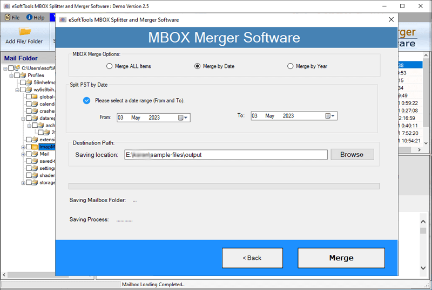Image resolution: width=432 pixels, height=290 pixels.
Task: Click the extensi folder icon
Action: 35,140
